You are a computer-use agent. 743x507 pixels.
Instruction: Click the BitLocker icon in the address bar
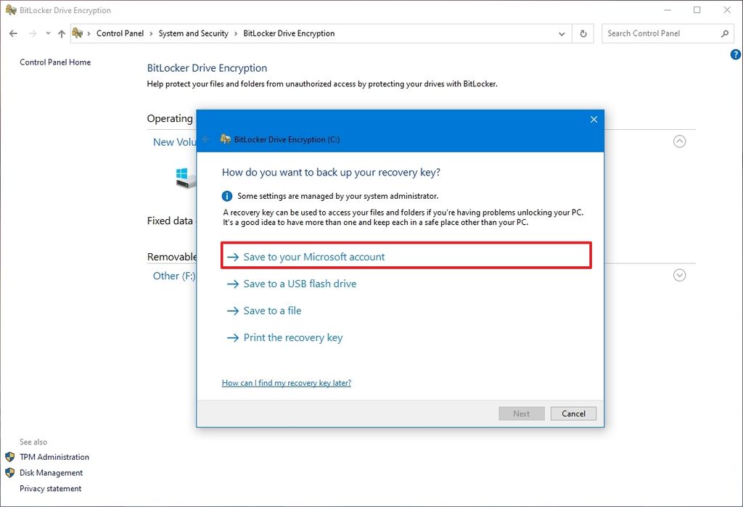[78, 33]
